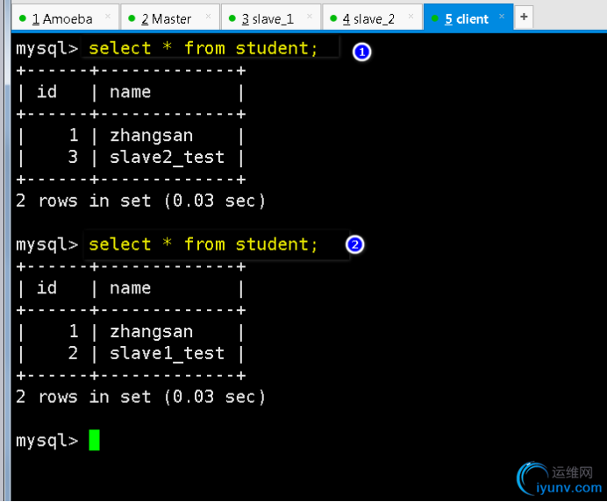Select the 5 client tab
The width and height of the screenshot is (607, 502).
pos(468,18)
